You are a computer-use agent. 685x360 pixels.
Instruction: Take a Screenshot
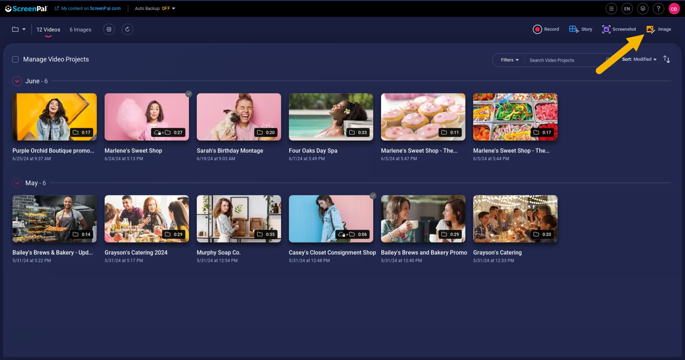pos(619,29)
